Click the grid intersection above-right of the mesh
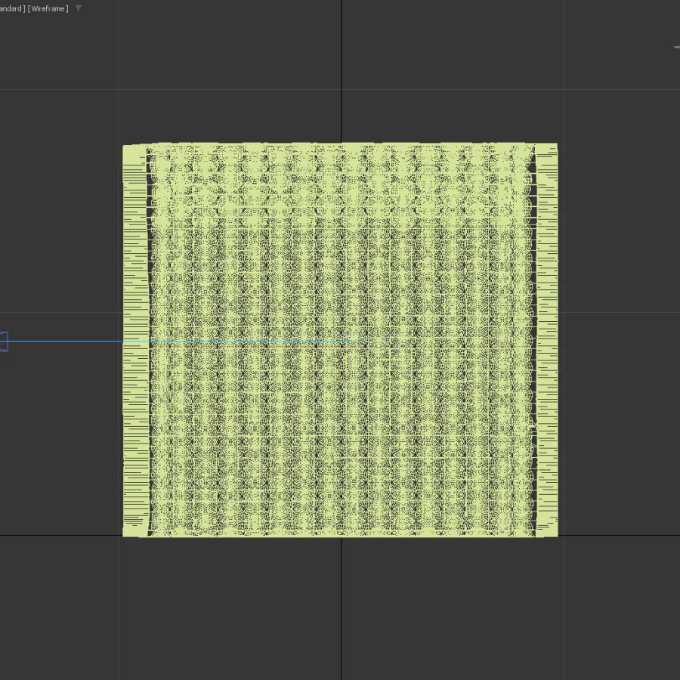680x680 pixels. pyautogui.click(x=564, y=89)
